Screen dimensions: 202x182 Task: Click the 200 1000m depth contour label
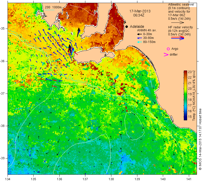pyautogui.click(x=53, y=7)
